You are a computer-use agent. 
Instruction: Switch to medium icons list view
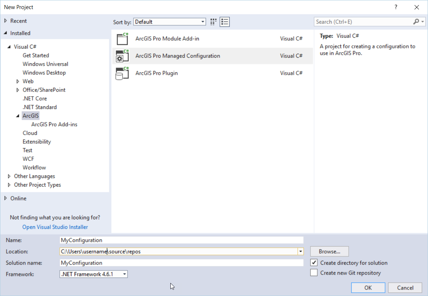225,22
